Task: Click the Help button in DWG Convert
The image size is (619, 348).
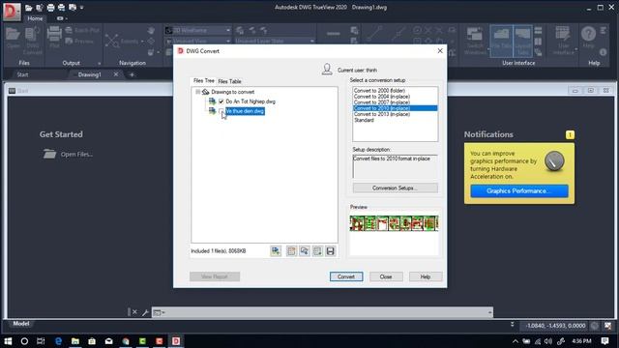Action: point(426,276)
